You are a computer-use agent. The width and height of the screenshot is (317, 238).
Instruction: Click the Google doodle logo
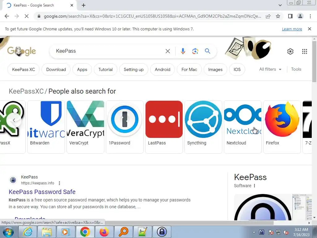21,51
